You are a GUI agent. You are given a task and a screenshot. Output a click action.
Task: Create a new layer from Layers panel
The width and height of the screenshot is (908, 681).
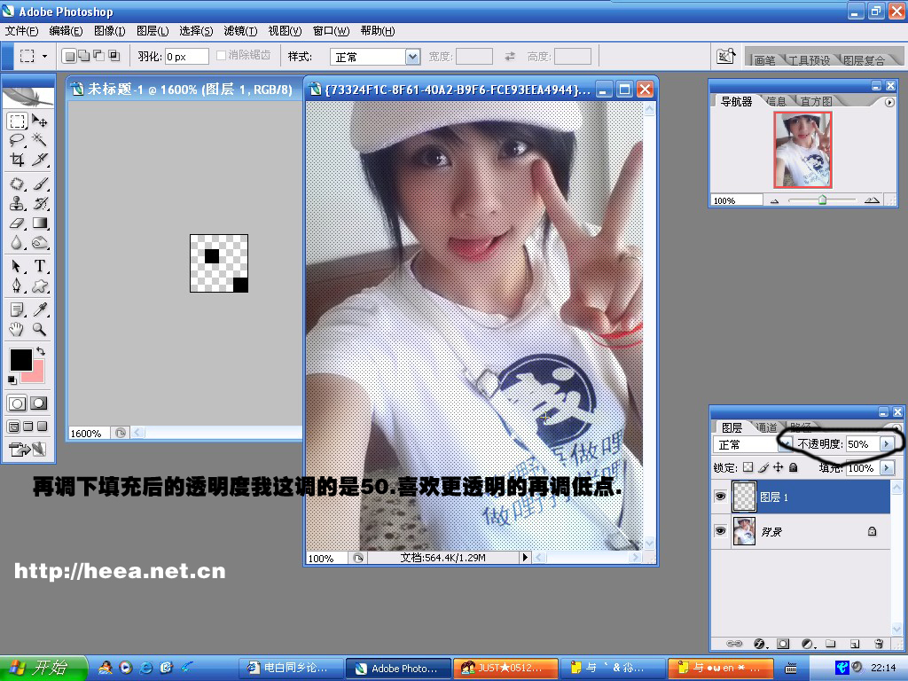click(x=854, y=643)
